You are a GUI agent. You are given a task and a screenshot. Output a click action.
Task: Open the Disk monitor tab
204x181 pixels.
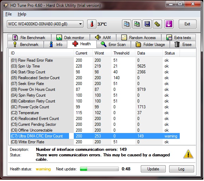[70, 38]
